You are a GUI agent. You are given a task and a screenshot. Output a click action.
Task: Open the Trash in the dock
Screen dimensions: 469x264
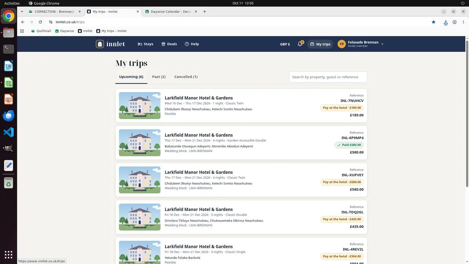tap(8, 183)
